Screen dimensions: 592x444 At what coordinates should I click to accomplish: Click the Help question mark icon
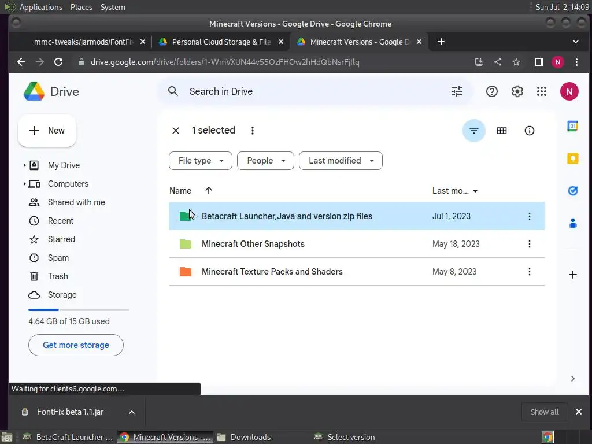(492, 91)
